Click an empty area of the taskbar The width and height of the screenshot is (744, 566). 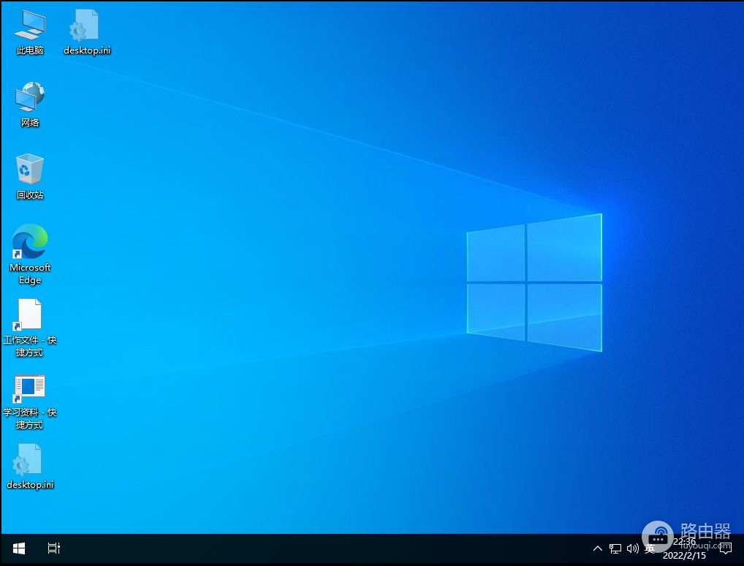[329, 548]
